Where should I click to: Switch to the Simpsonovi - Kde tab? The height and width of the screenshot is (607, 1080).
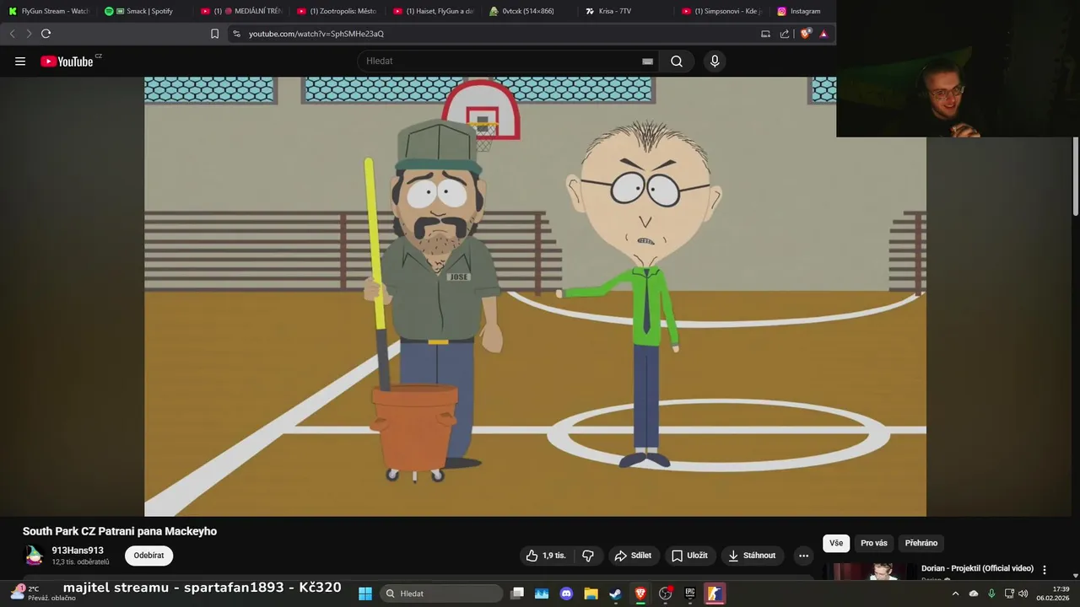(722, 11)
